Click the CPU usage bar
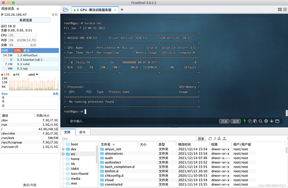 (x=22, y=35)
